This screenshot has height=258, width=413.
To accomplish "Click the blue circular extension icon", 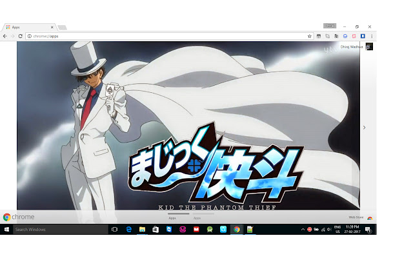I will pyautogui.click(x=345, y=36).
